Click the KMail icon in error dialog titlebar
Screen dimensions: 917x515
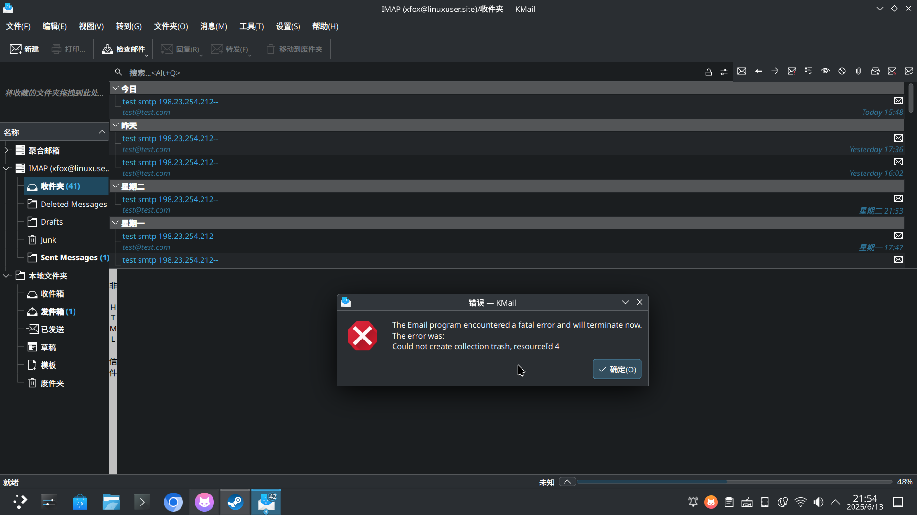(346, 302)
